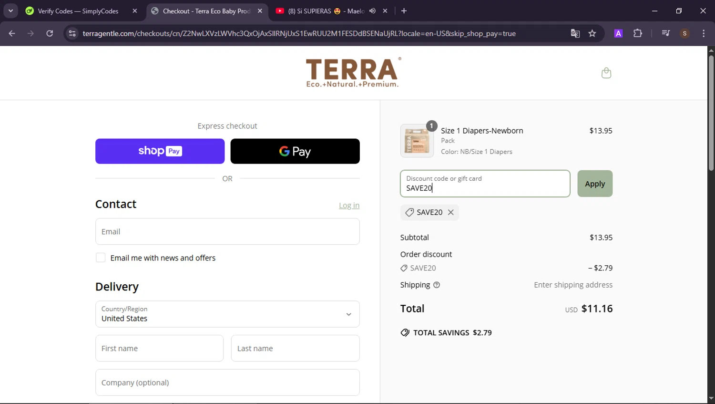Click the TERRA brand logo
Viewport: 715px width, 404px height.
pos(353,73)
